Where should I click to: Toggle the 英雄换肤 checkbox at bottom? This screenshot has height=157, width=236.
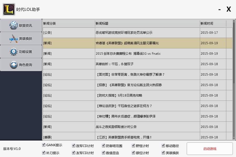163,153
